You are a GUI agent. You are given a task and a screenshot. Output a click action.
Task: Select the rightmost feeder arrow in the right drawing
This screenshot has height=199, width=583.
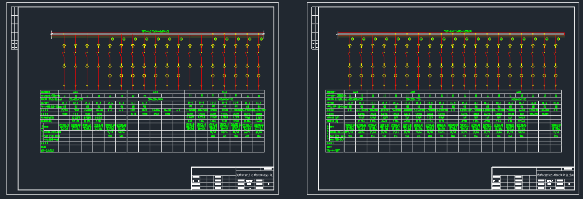point(556,86)
